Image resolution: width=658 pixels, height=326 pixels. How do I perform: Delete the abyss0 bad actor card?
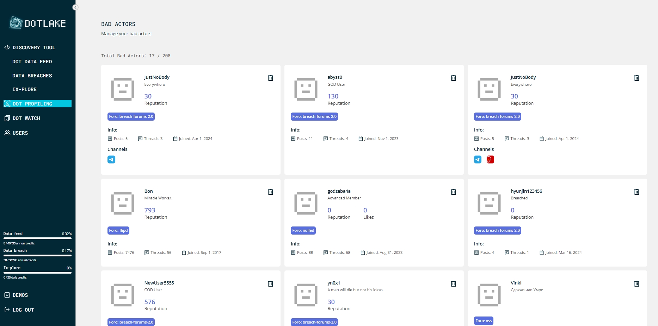453,78
